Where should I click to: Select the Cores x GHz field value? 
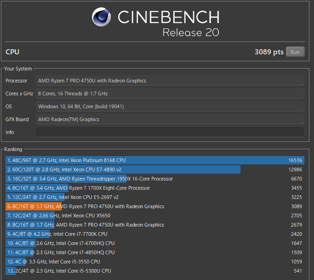pos(170,93)
